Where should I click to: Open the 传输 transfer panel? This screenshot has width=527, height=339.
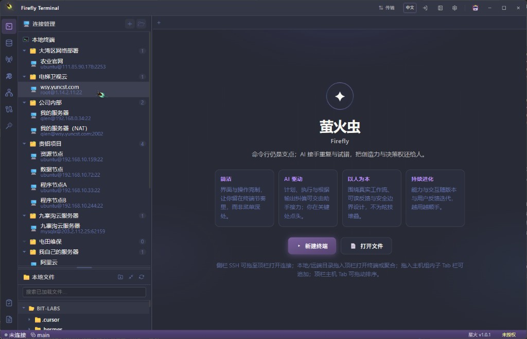click(x=387, y=8)
